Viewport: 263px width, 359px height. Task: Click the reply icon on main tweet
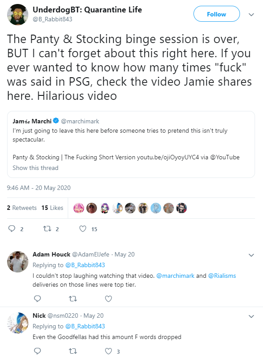12,229
